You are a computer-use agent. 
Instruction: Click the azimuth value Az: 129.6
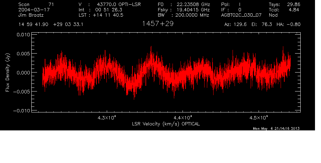[236, 25]
